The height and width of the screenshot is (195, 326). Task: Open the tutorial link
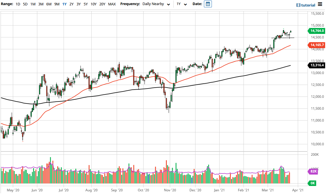click(x=308, y=5)
